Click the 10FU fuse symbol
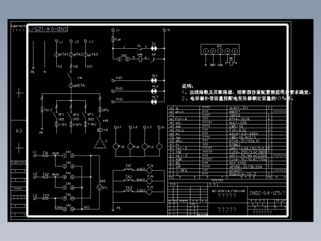This screenshot has height=241, width=321. 100,110
